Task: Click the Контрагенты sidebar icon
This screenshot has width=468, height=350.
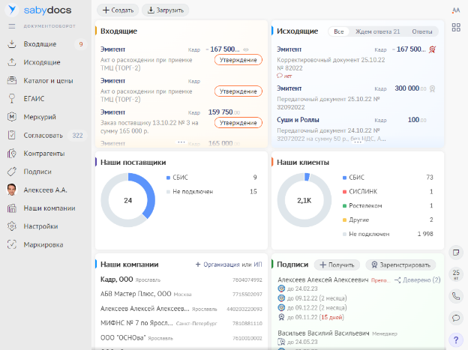Action: [12, 154]
